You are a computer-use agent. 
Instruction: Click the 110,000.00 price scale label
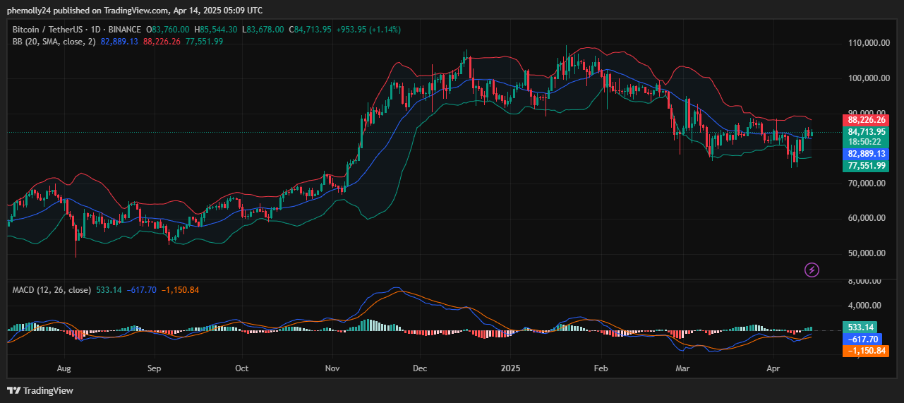(x=867, y=43)
